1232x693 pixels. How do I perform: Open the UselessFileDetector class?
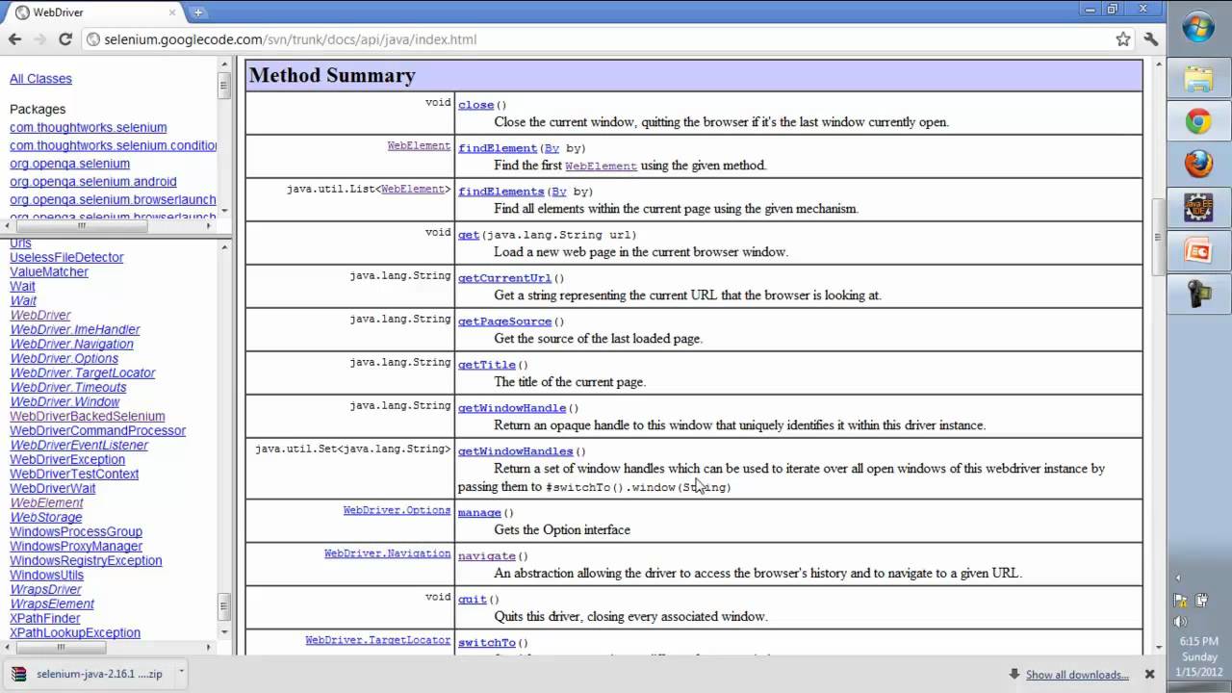click(66, 257)
